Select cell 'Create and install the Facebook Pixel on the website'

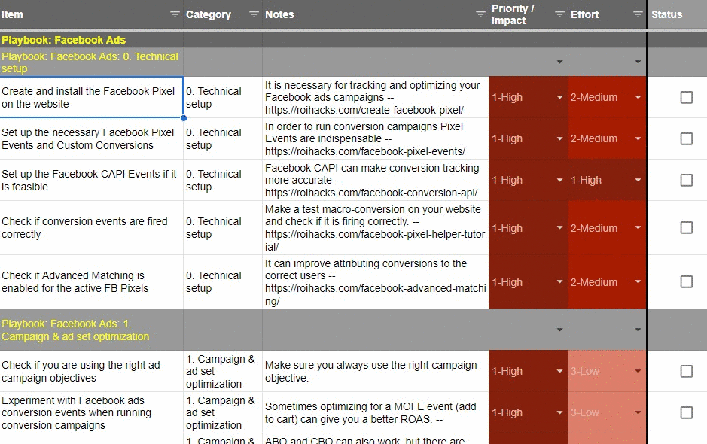(x=92, y=97)
